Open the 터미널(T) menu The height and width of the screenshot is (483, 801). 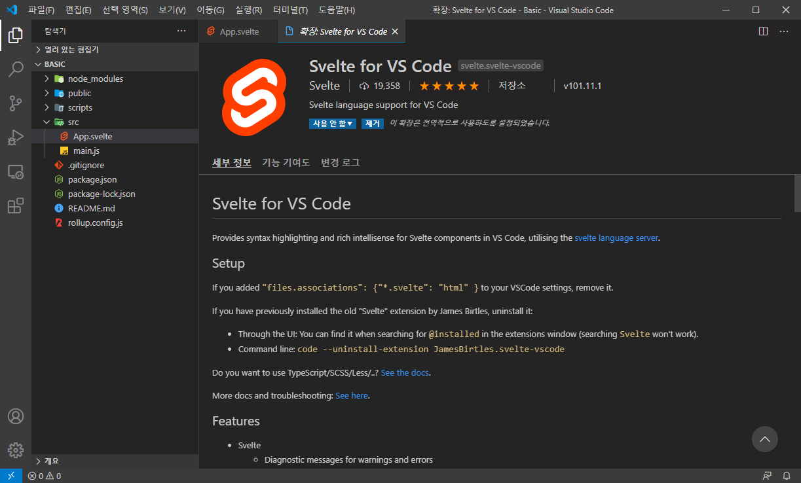click(291, 10)
